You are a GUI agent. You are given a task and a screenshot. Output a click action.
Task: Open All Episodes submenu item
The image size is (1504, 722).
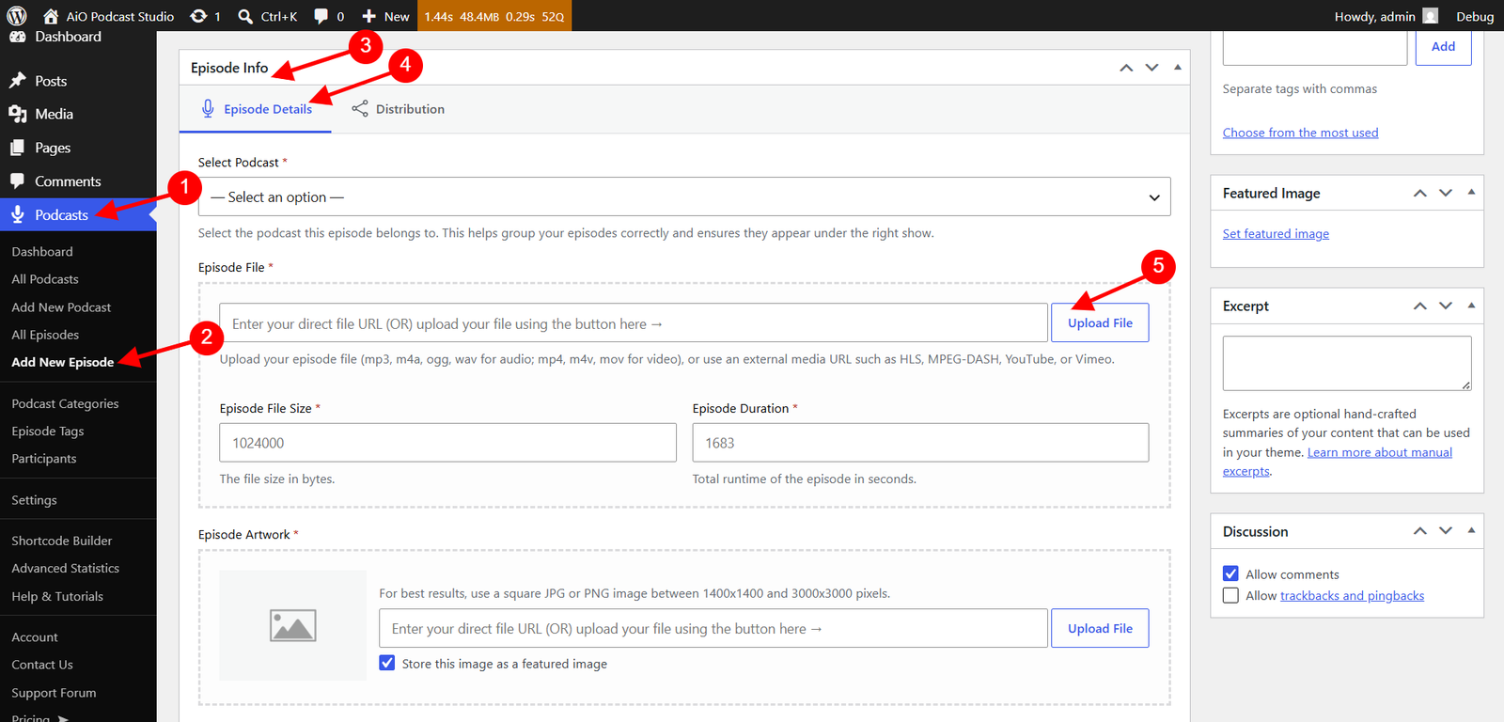tap(45, 335)
